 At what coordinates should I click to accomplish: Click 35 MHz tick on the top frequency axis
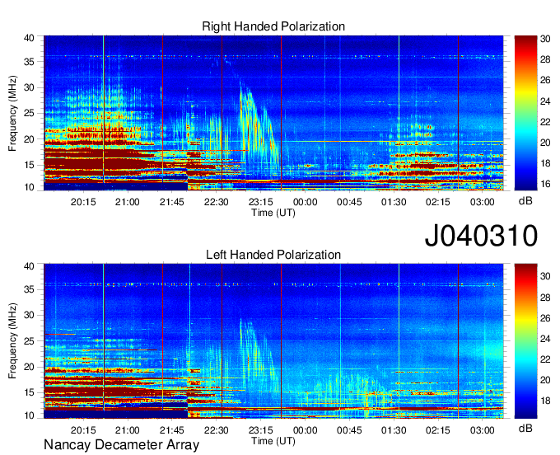click(29, 62)
